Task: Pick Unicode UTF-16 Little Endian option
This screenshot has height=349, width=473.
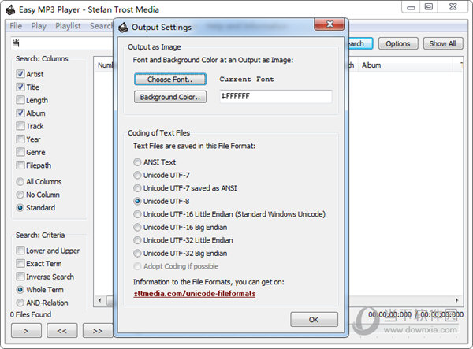Action: pyautogui.click(x=229, y=214)
